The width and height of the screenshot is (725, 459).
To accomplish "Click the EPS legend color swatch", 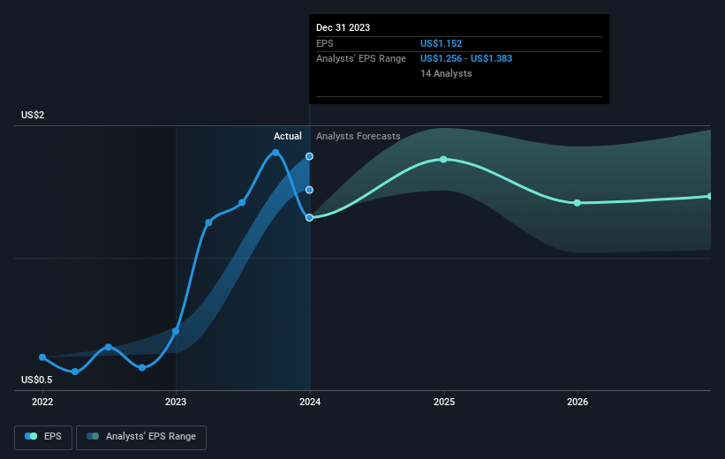I will tap(31, 436).
